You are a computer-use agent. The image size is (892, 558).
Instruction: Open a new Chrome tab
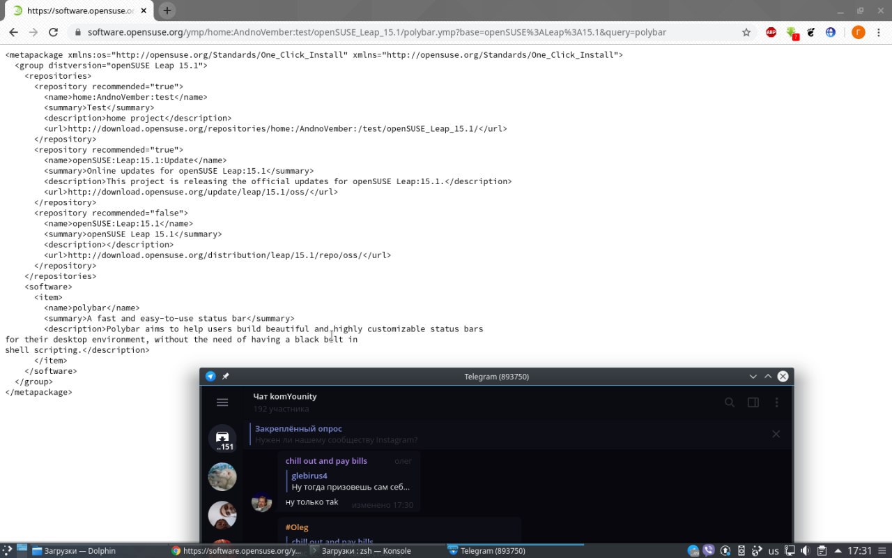167,10
